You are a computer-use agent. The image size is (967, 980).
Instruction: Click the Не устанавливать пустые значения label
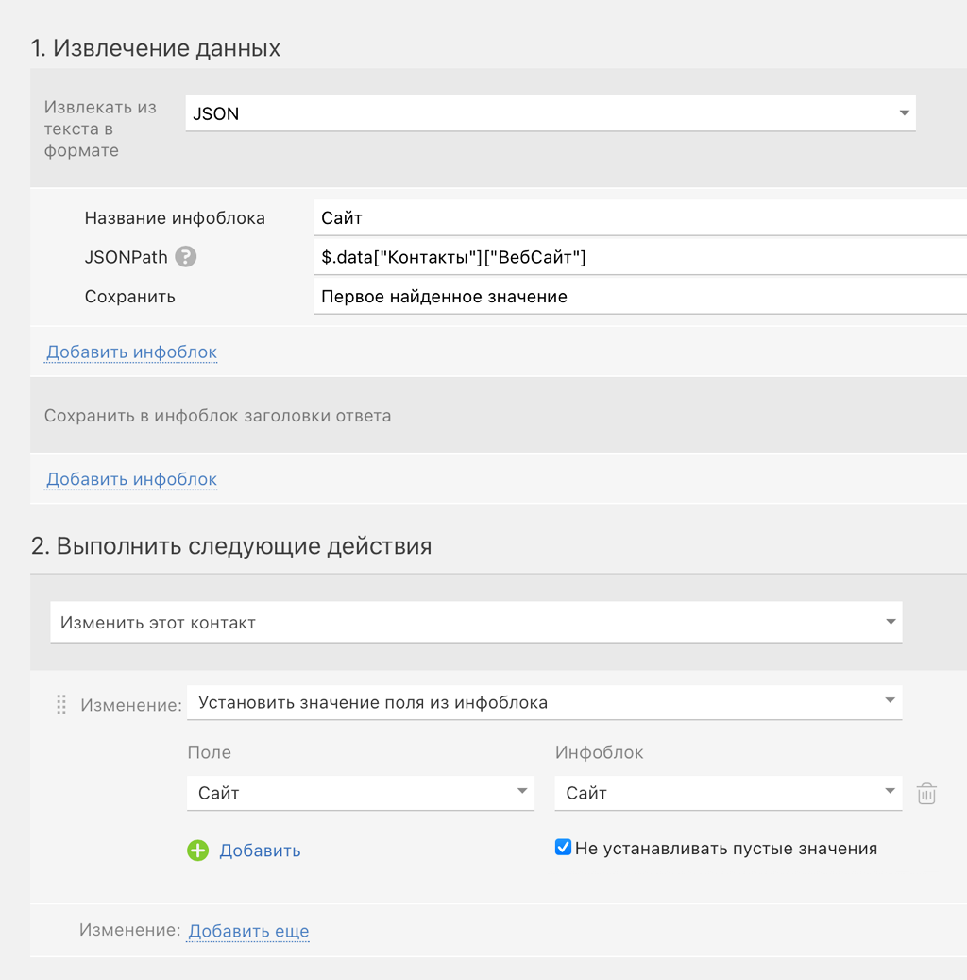pyautogui.click(x=725, y=849)
